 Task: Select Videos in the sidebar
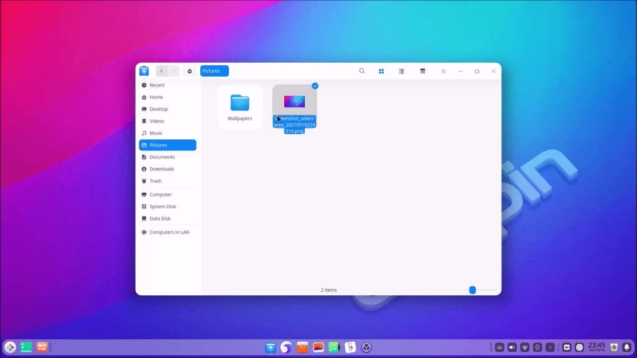[x=157, y=121]
